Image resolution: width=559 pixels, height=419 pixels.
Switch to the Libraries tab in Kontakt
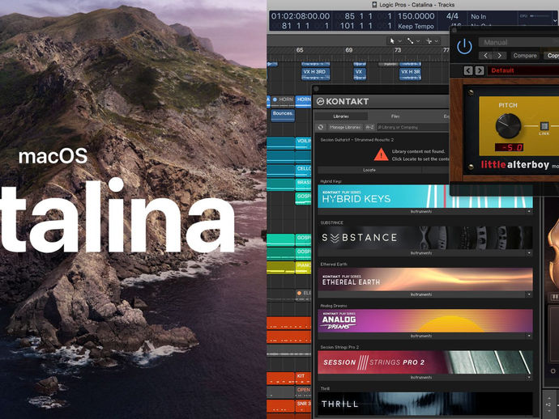[x=341, y=116]
